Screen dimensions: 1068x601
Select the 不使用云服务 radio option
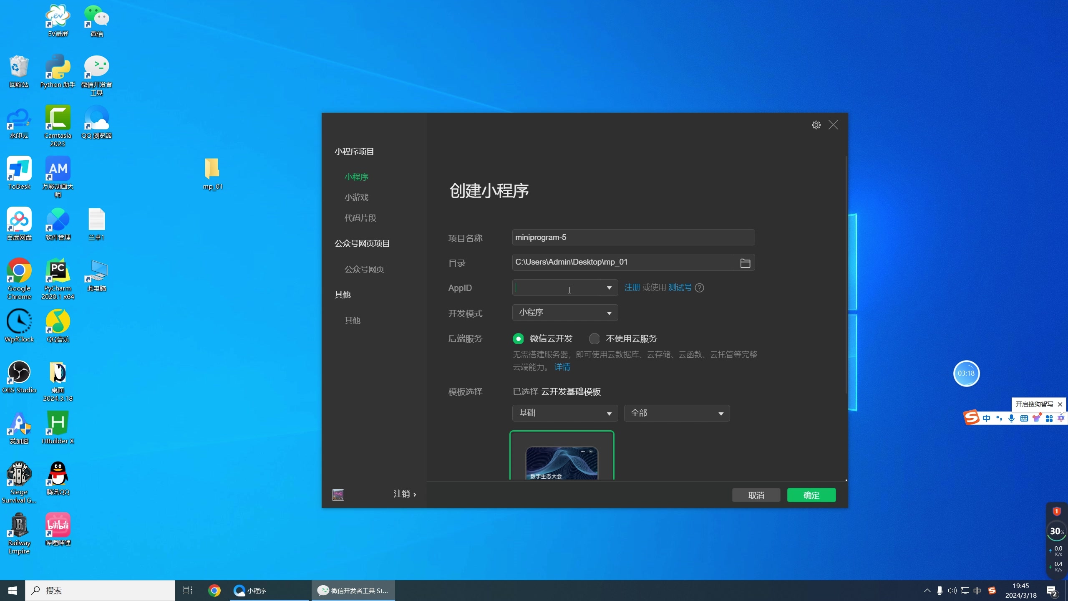[594, 339]
